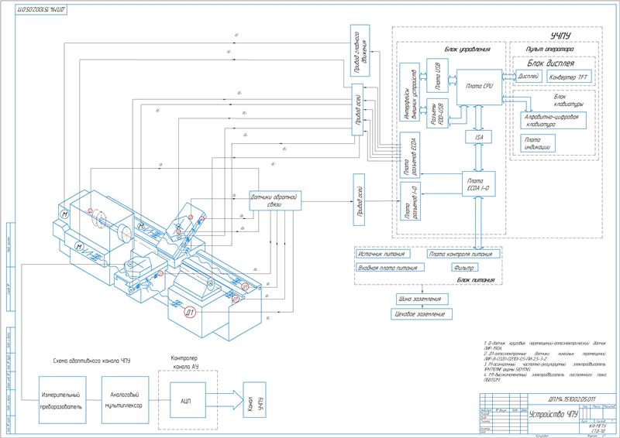Click the 'Разъемы FDD-USB' block
This screenshot has width=620, height=438.
(x=437, y=113)
